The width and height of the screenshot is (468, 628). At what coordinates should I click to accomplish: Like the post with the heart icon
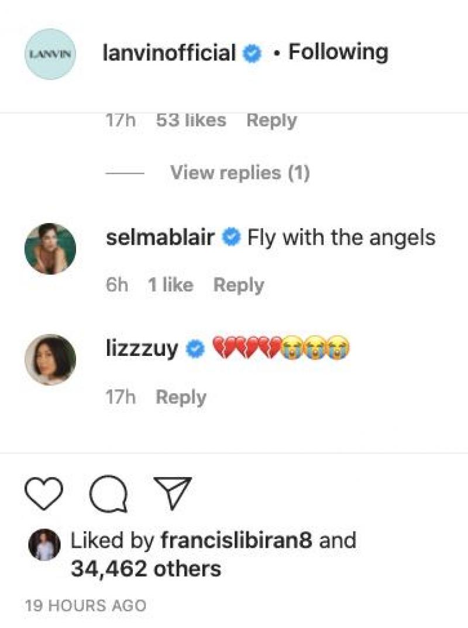44,492
